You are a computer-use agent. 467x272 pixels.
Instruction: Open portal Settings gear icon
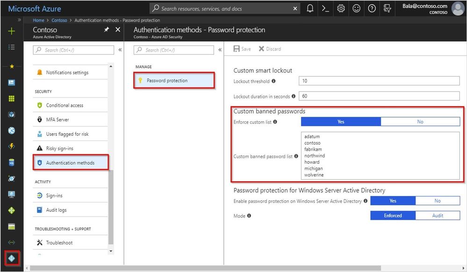341,8
